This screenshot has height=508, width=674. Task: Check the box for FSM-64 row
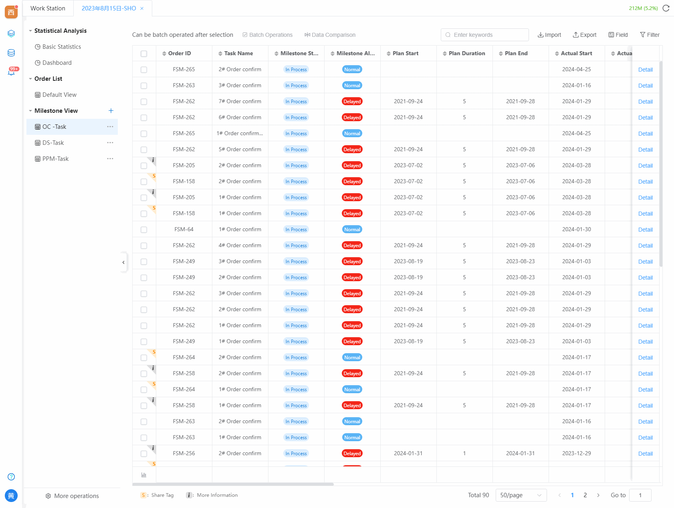pyautogui.click(x=144, y=230)
